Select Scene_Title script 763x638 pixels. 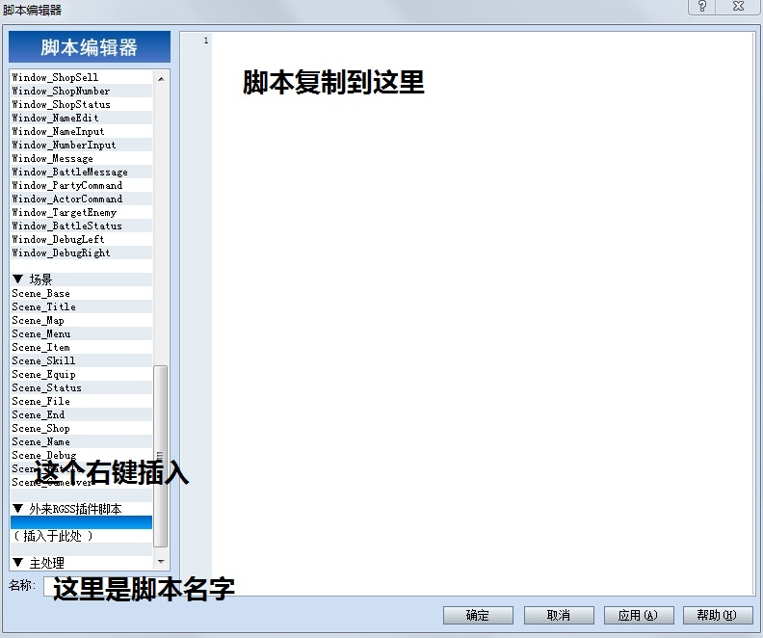(x=81, y=307)
